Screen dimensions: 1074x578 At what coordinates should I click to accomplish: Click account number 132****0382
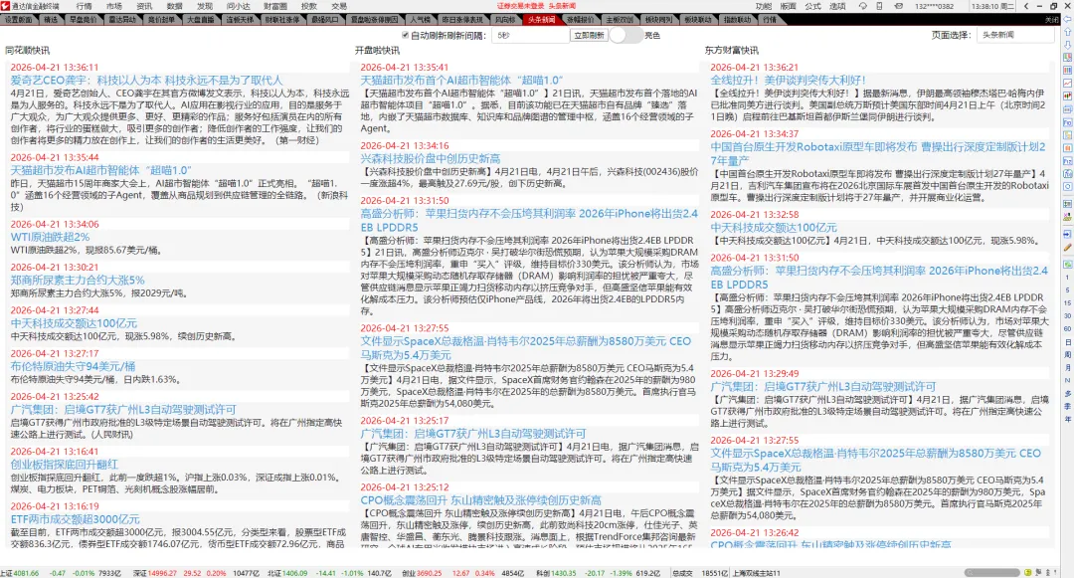934,6
